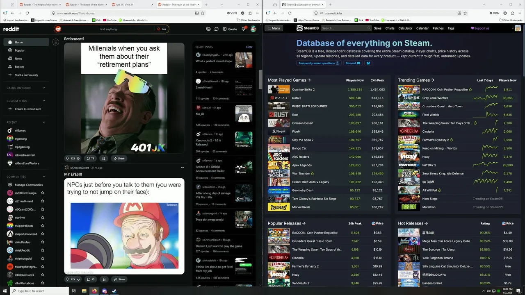Share the Retirement? post

click(119, 158)
